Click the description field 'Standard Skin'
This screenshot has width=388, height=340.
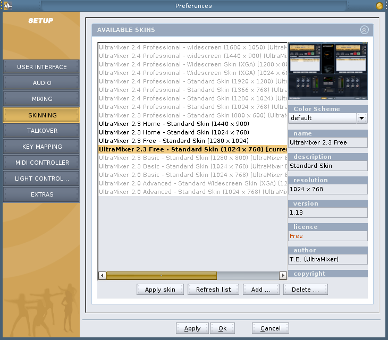(328, 166)
